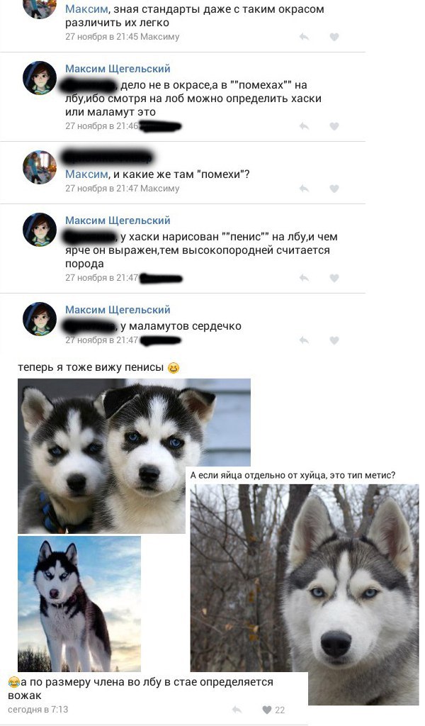Screen dimensions: 425x726
Task: Open the adult husky face close-up photo
Action: (305, 595)
